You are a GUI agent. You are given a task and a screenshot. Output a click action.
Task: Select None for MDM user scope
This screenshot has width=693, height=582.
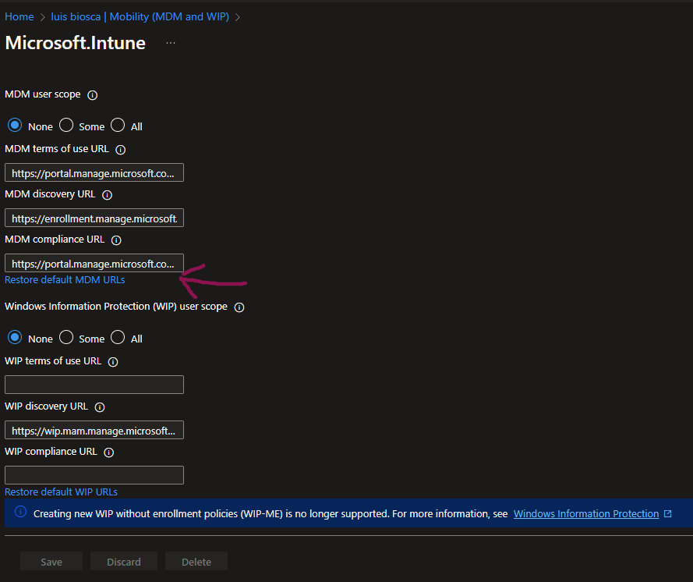(x=15, y=125)
